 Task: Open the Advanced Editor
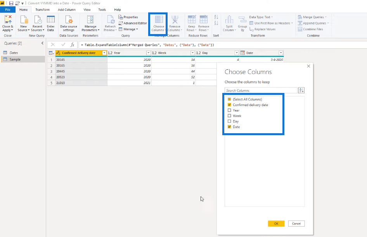(x=132, y=23)
